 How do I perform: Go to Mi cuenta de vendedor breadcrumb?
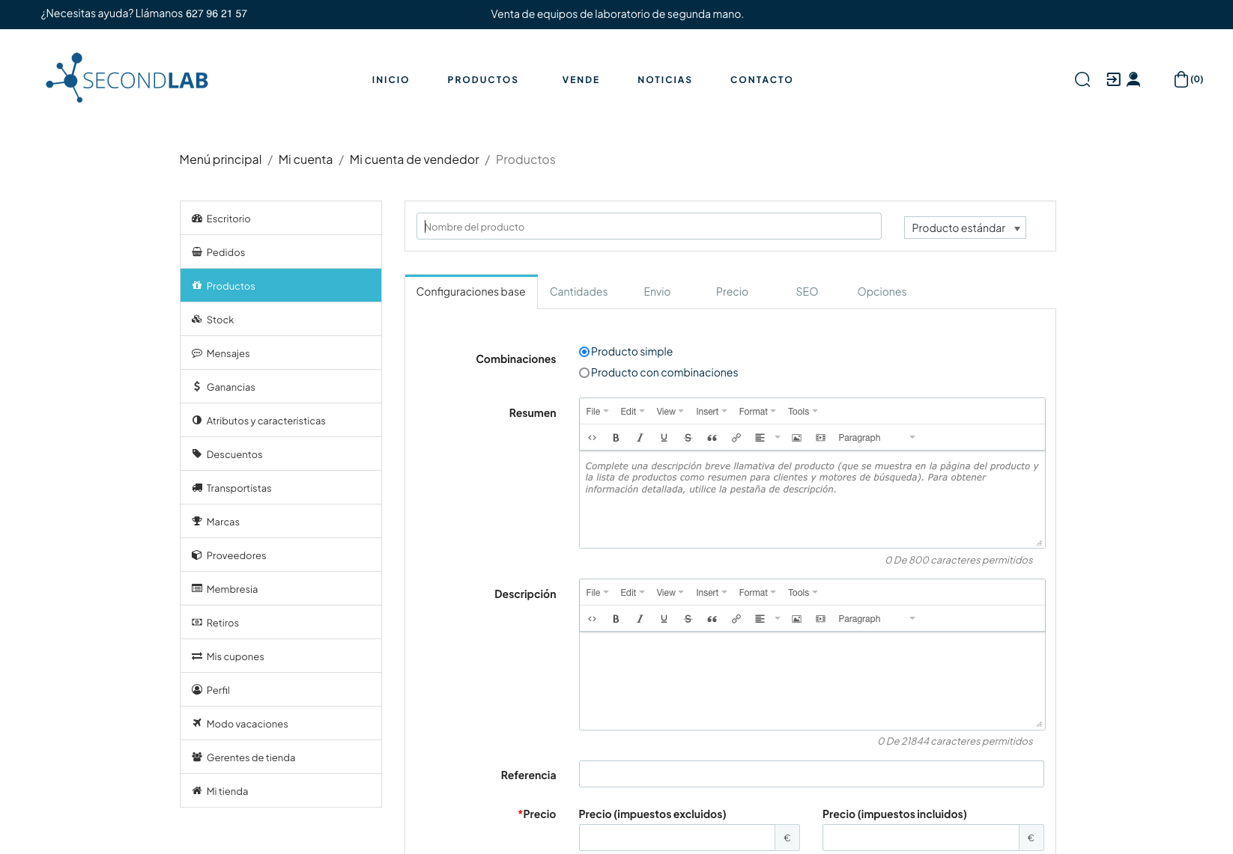click(x=414, y=159)
